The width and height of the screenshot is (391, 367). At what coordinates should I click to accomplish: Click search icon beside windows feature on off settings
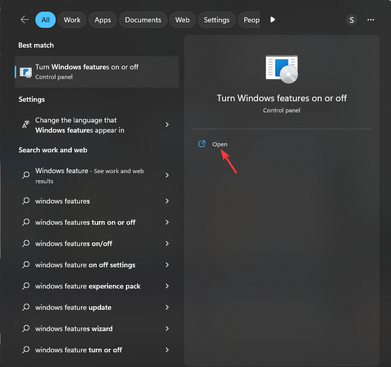pos(26,265)
